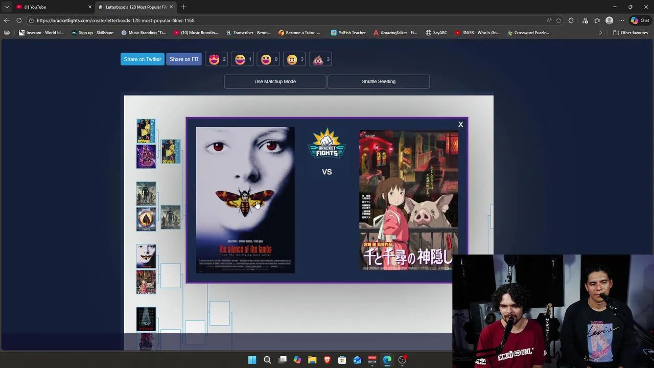The width and height of the screenshot is (654, 368).
Task: Launch Brave browser from the taskbar
Action: coord(328,360)
